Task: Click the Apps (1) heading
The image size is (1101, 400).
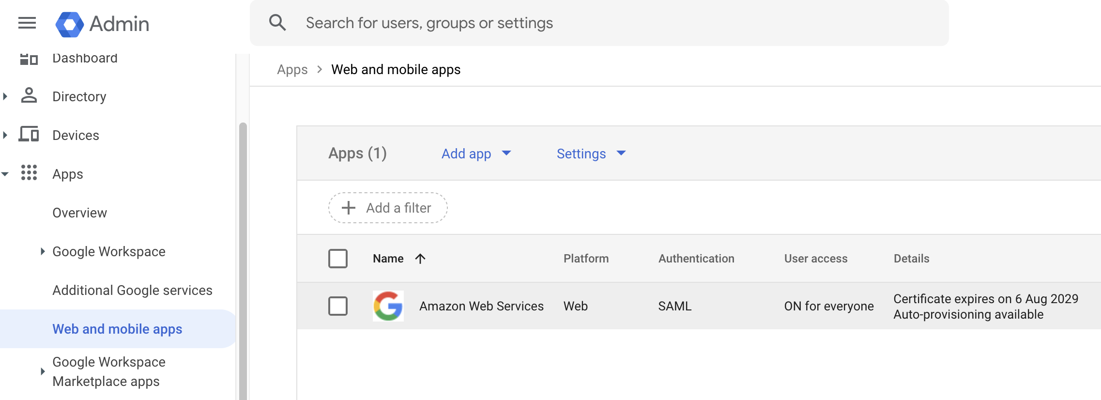Action: tap(357, 153)
